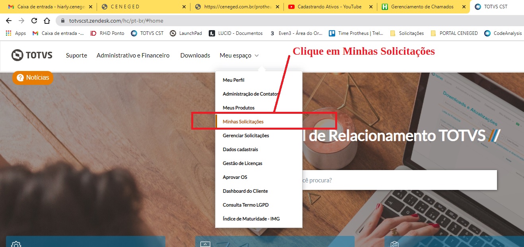
Task: Click the orange Notícias button
Action: pos(33,78)
